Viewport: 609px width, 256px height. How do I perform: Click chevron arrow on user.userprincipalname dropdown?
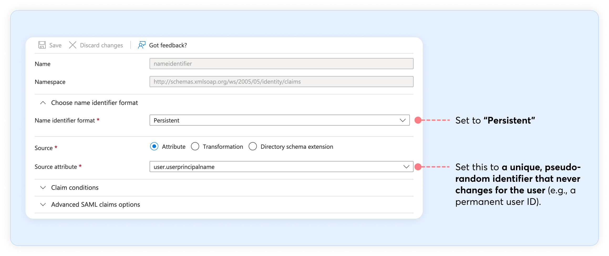406,167
